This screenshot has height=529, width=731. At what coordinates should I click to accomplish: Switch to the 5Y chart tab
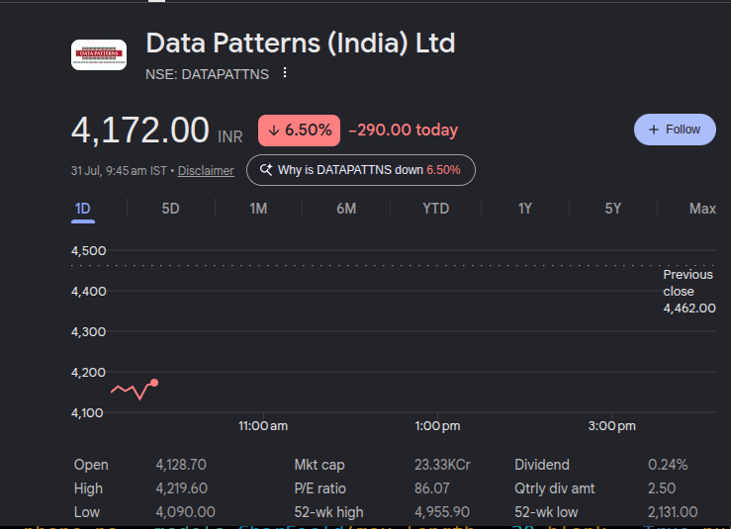click(613, 209)
